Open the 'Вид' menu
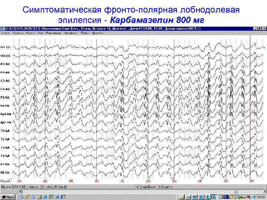 pyautogui.click(x=40, y=33)
